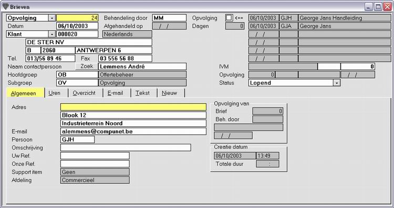Maximize the Brieven window
394x208 pixels.
pos(378,7)
